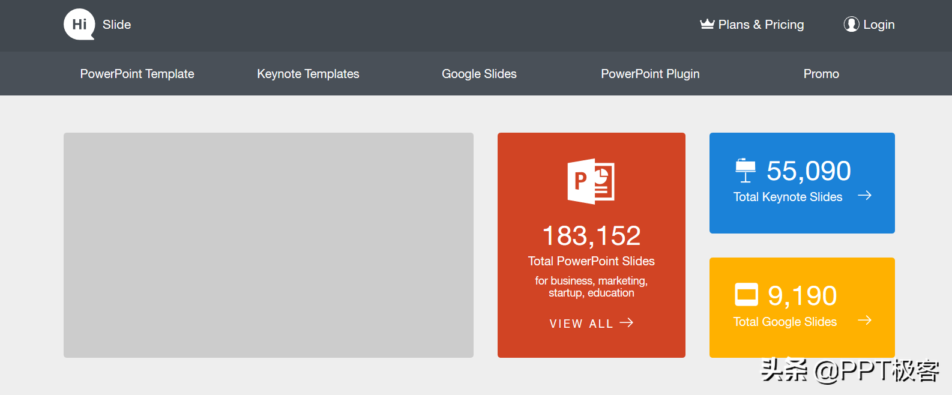Viewport: 952px width, 395px height.
Task: Click the large gray banner placeholder
Action: (x=268, y=245)
